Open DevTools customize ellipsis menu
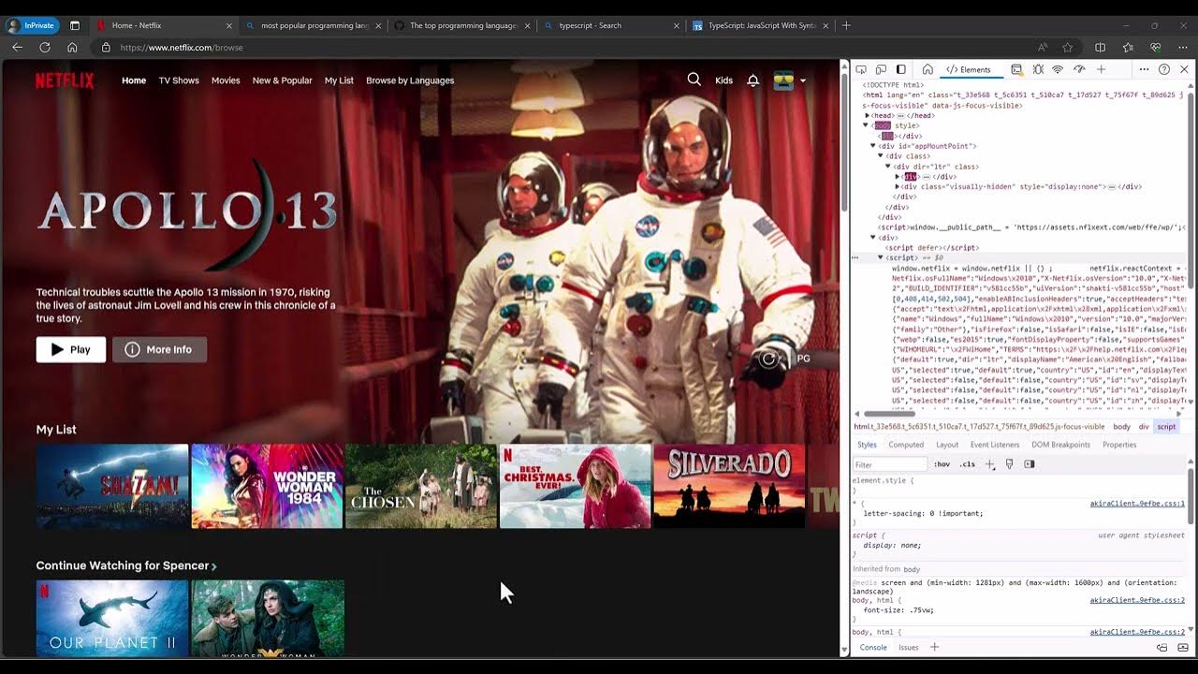This screenshot has width=1198, height=674. (x=1144, y=69)
